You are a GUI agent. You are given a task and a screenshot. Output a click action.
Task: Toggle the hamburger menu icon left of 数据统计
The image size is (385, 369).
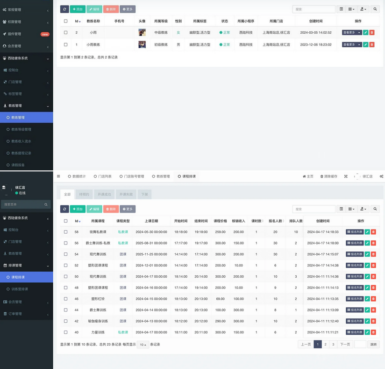point(58,177)
